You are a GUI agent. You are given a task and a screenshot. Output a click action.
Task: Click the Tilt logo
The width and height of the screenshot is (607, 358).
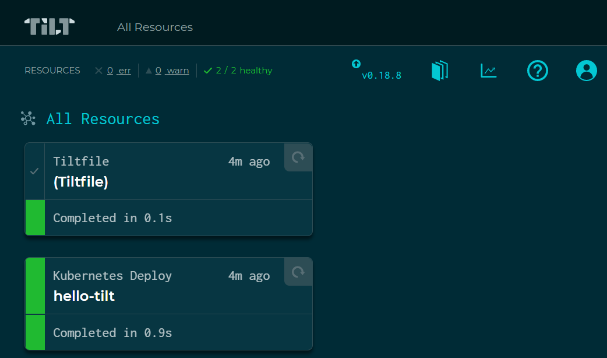tap(50, 27)
